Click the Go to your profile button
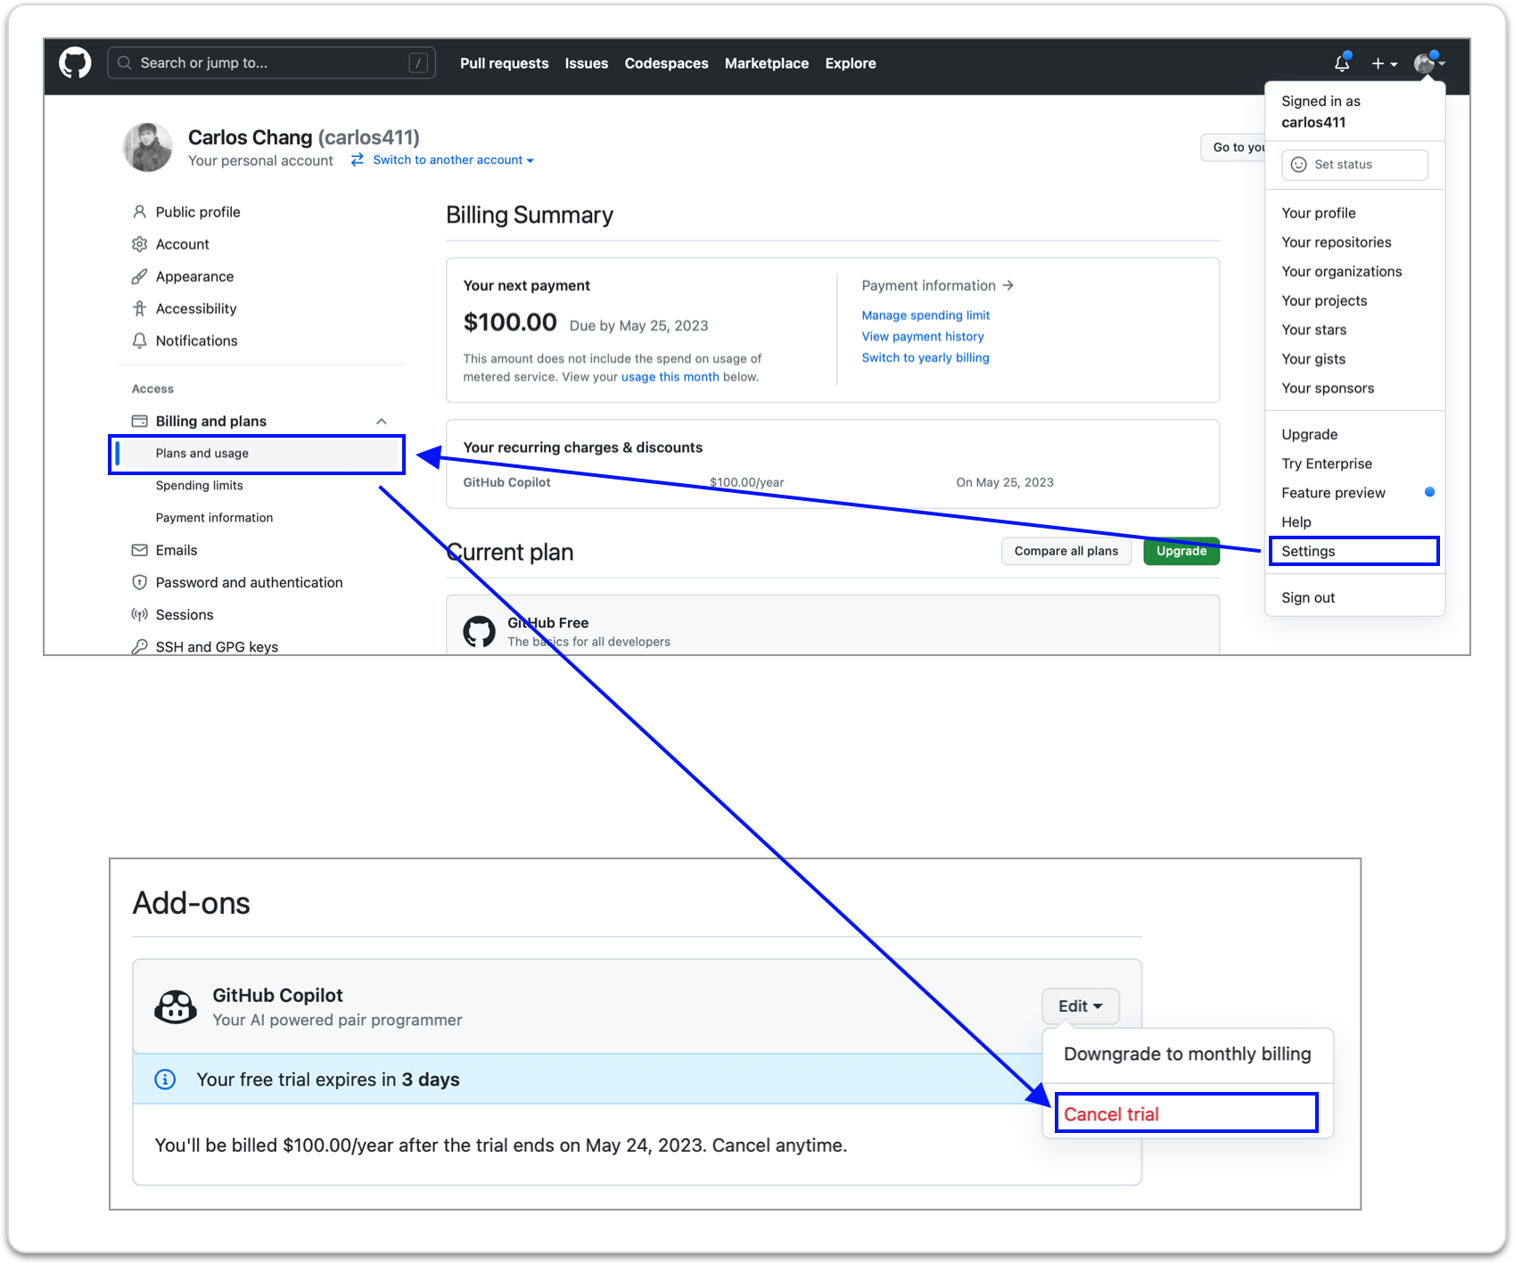Image resolution: width=1514 pixels, height=1264 pixels. pos(1233,147)
